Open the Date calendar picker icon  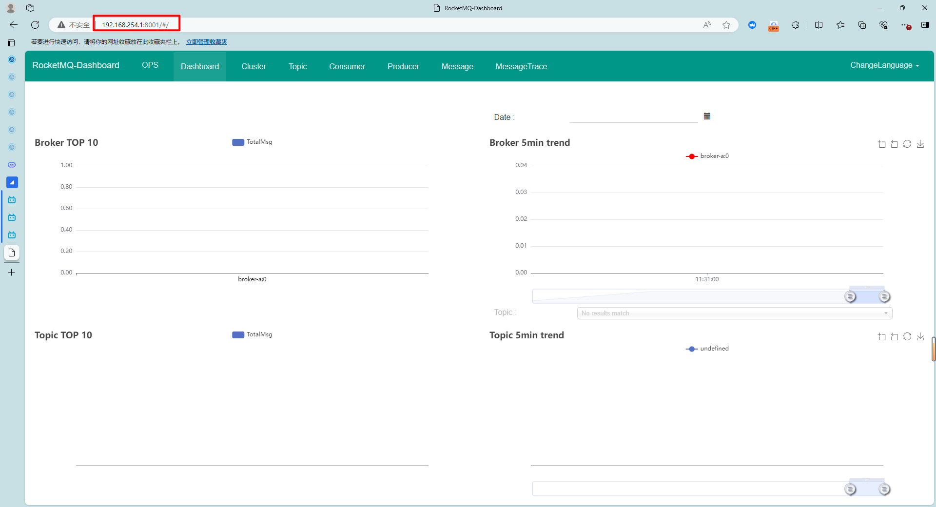point(707,116)
